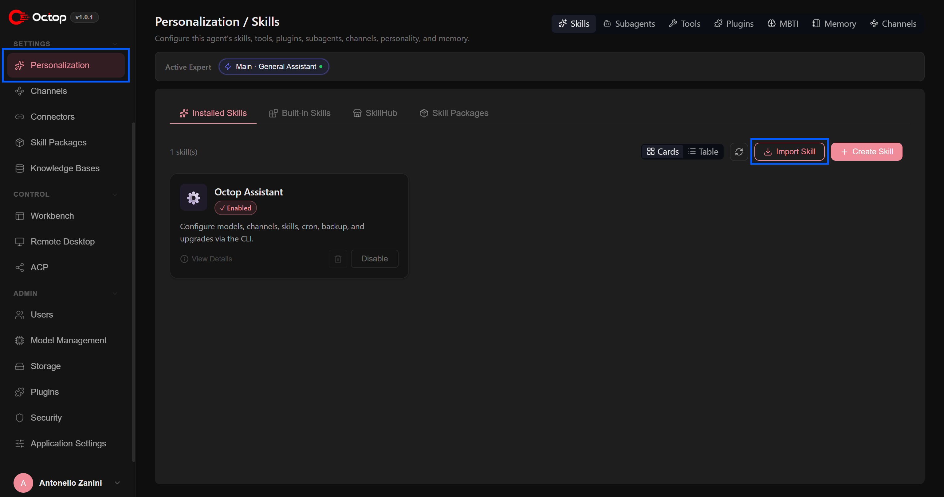Click the v1.0.1 version badge
944x497 pixels.
coord(84,17)
